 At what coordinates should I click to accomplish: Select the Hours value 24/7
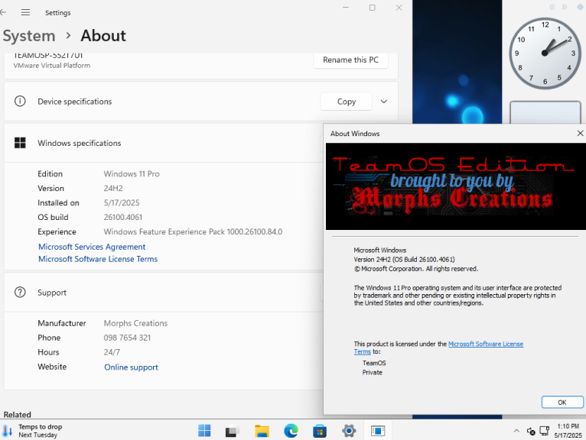coord(112,352)
